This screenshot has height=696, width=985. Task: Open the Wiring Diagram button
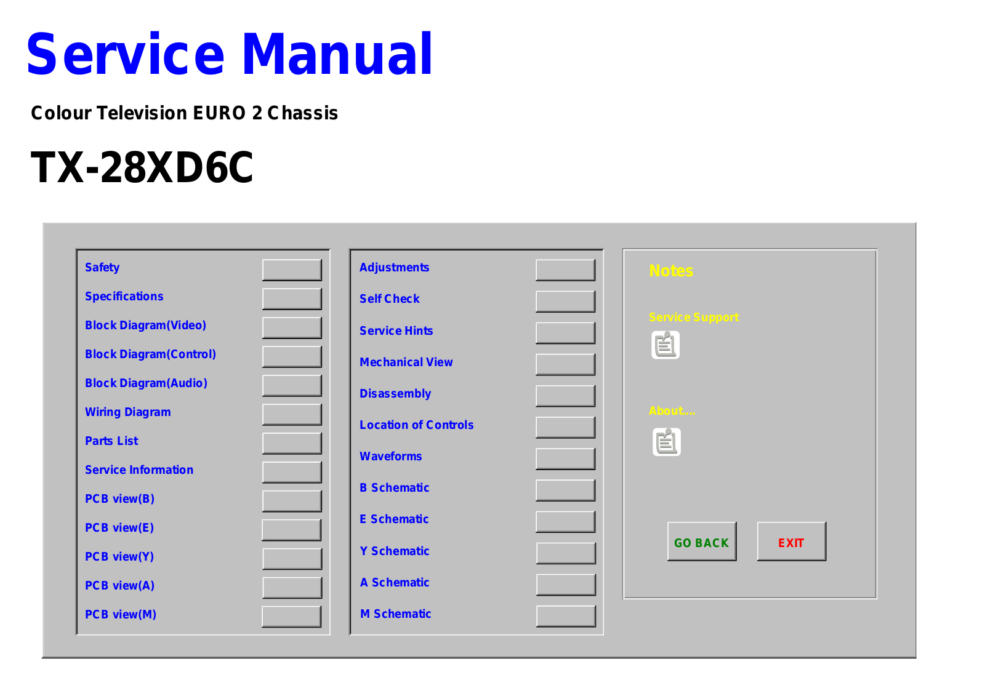coord(292,414)
